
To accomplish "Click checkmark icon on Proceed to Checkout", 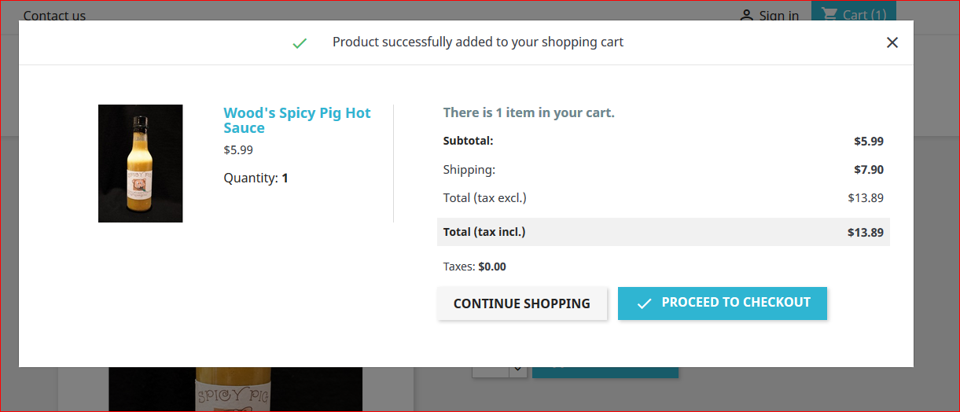I will click(644, 303).
